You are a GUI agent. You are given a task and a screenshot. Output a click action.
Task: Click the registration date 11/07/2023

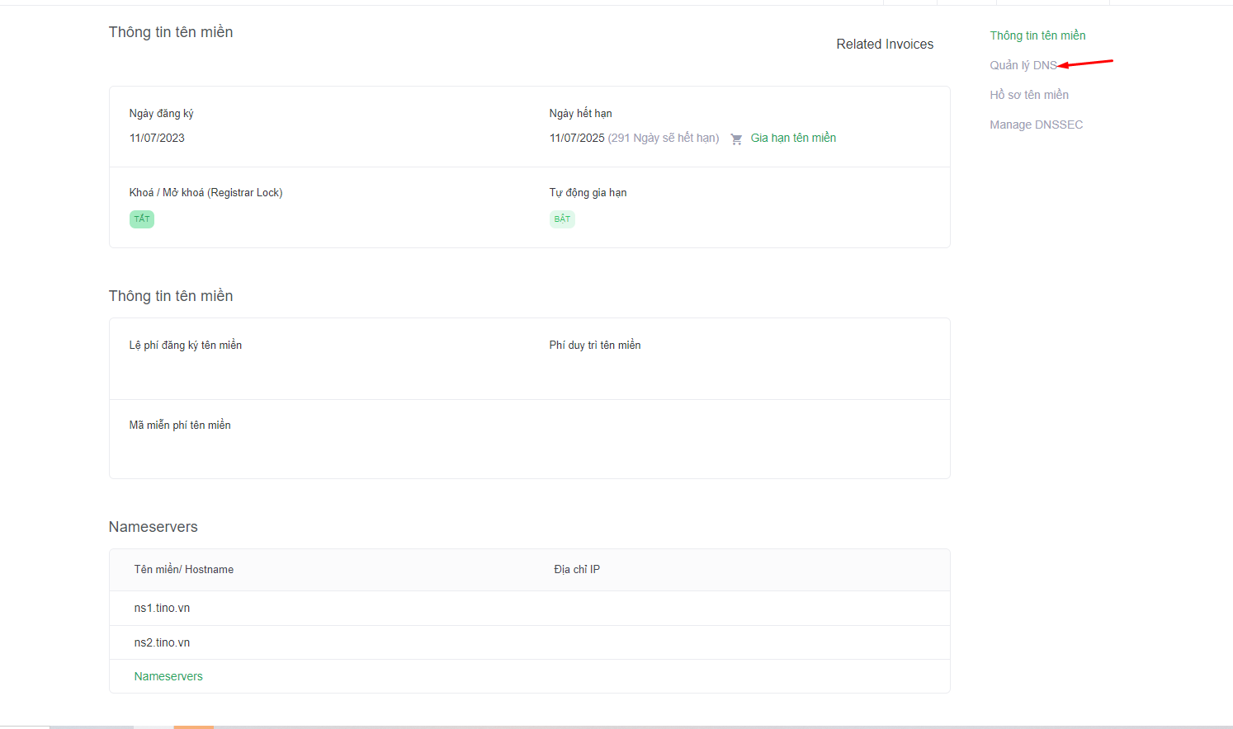click(x=157, y=138)
